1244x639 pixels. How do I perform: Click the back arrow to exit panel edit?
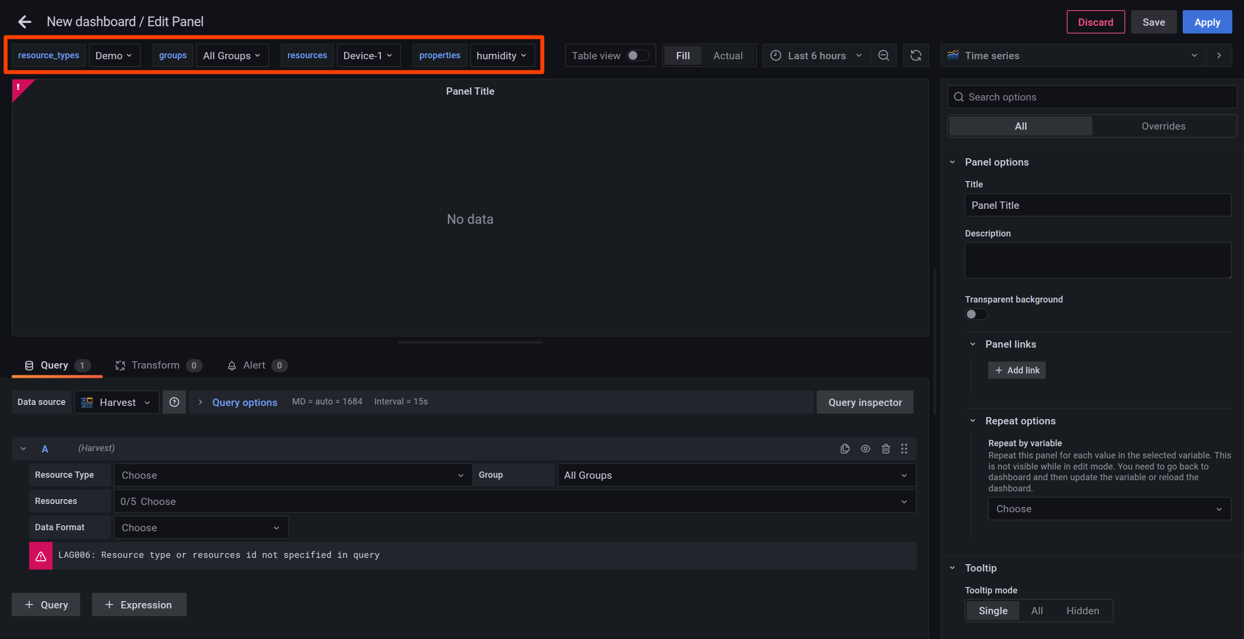point(24,21)
